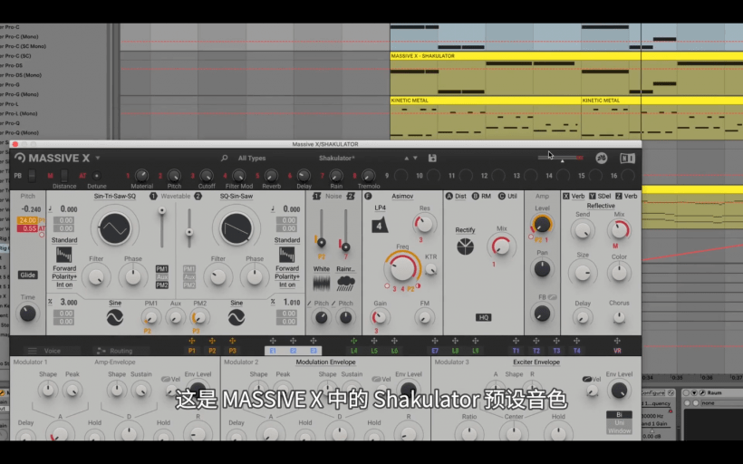The height and width of the screenshot is (464, 743).
Task: Toggle Noise source 2 badge
Action: click(x=351, y=197)
